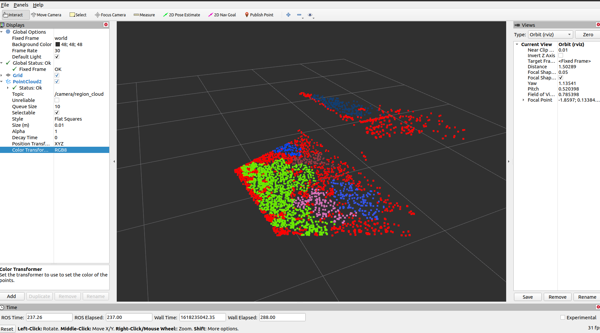Collapse the Global Status tree node
Screen dimensions: 600x333
pyautogui.click(x=2, y=63)
